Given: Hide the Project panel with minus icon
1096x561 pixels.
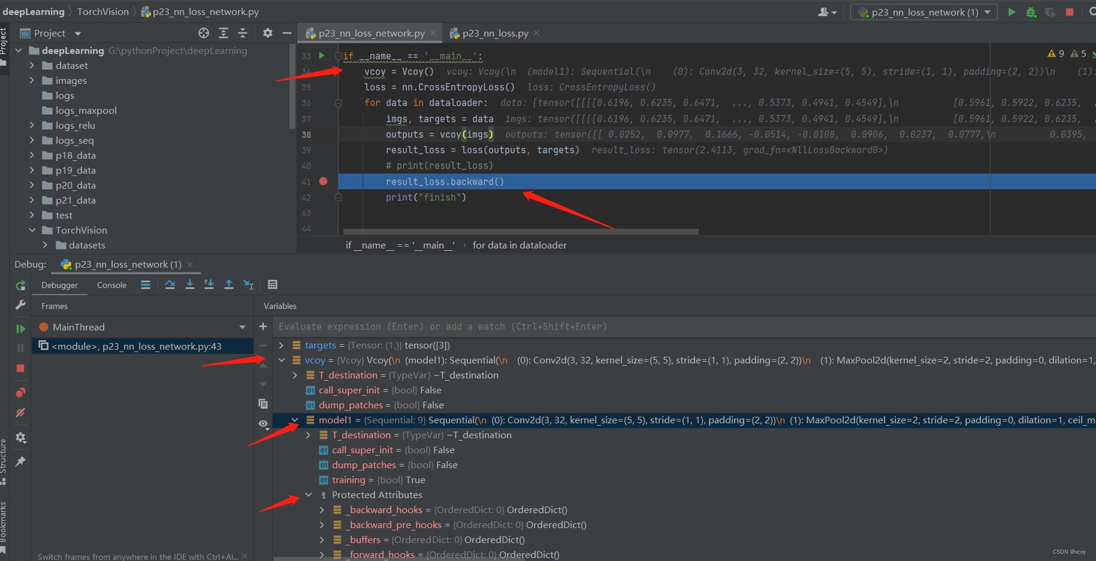Looking at the screenshot, I should (287, 33).
